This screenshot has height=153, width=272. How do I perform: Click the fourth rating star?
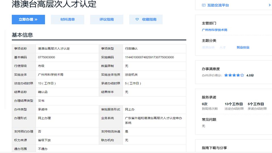click(238, 75)
